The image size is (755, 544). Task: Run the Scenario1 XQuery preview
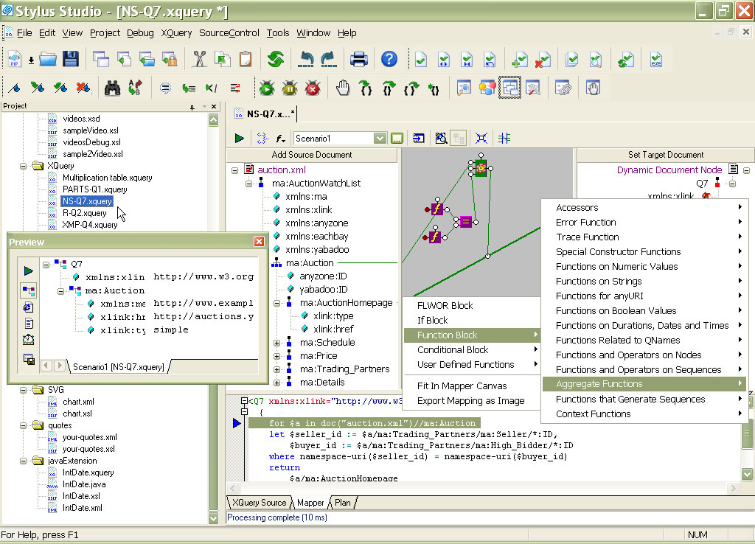pos(238,138)
